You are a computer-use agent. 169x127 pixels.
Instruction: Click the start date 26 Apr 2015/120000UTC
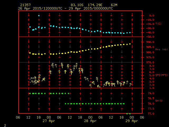[40, 8]
